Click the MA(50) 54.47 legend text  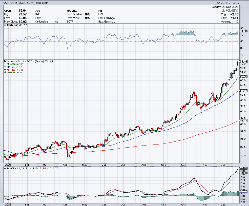point(14,67)
